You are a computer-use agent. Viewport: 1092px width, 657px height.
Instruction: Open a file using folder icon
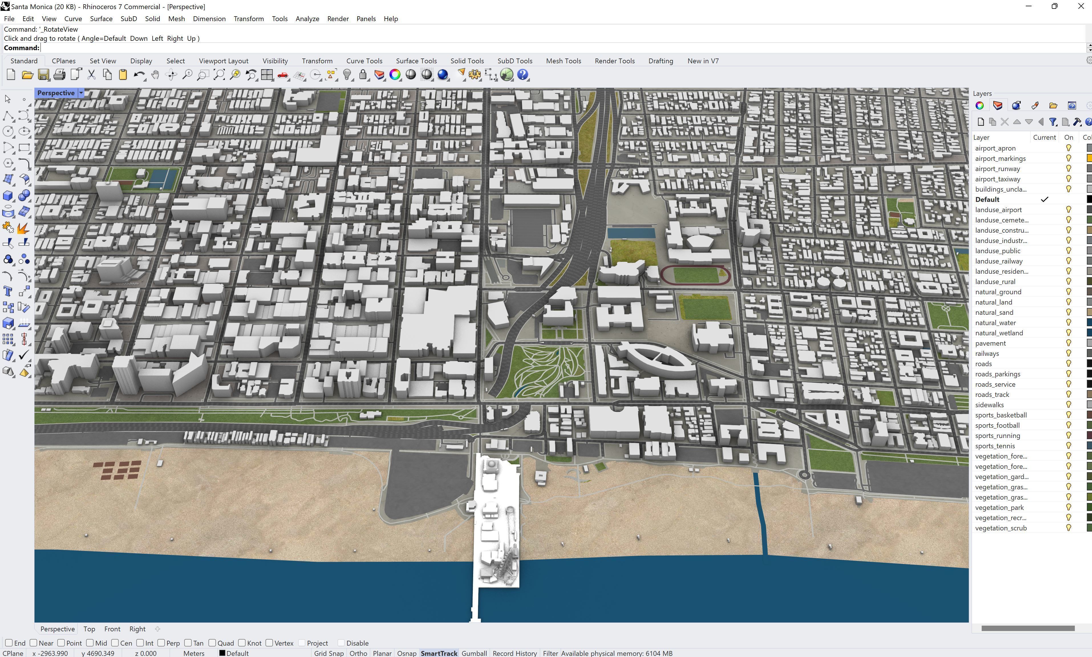tap(27, 75)
